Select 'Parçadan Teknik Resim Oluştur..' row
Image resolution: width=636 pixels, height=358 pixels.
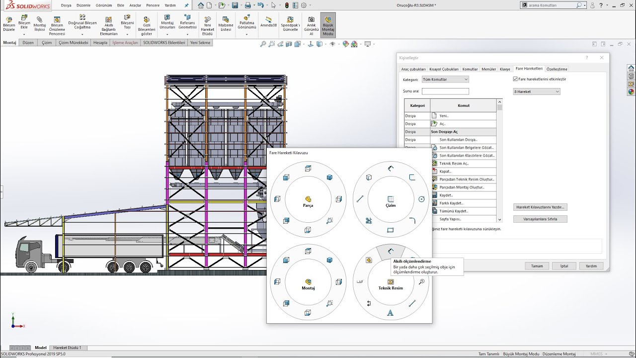(463, 179)
